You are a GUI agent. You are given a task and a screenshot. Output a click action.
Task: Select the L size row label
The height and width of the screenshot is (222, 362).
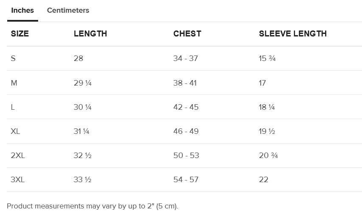[x=13, y=107]
